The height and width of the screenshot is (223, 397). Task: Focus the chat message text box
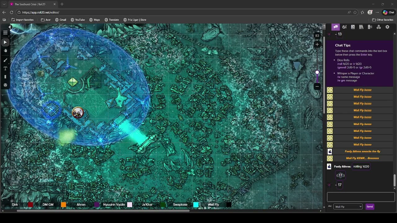click(361, 197)
